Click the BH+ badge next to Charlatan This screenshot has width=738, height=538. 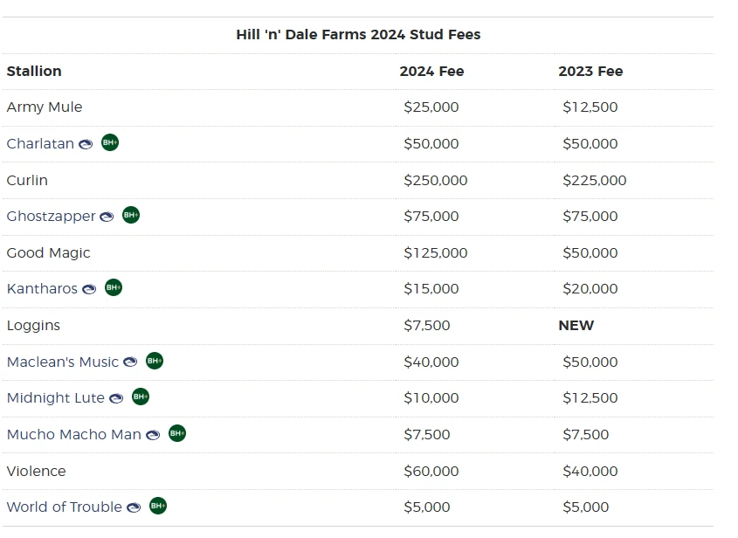110,142
